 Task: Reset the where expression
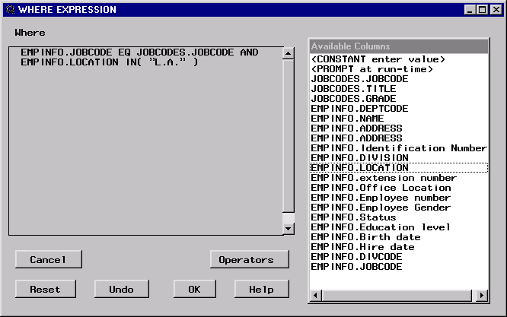coord(45,289)
